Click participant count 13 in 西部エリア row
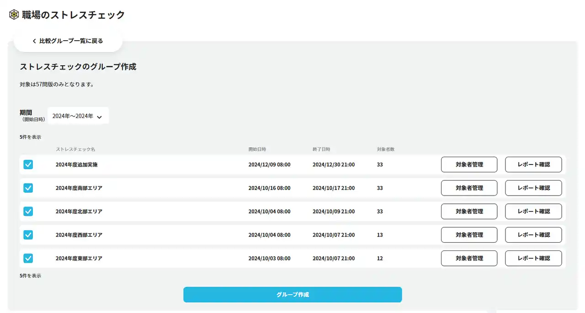The height and width of the screenshot is (313, 585). coord(380,235)
